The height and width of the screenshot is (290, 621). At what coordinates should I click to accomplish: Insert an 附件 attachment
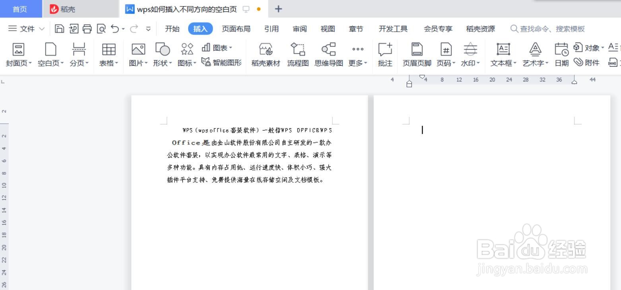point(586,62)
